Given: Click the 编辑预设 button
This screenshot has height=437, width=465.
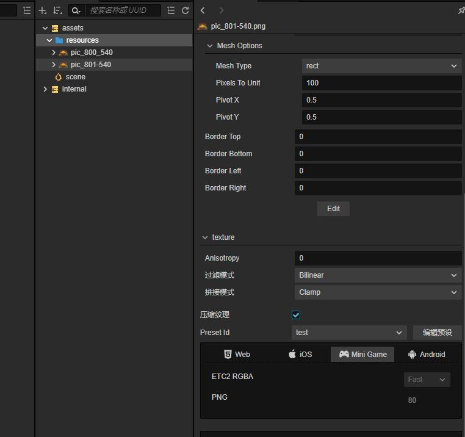Looking at the screenshot, I should pos(438,333).
